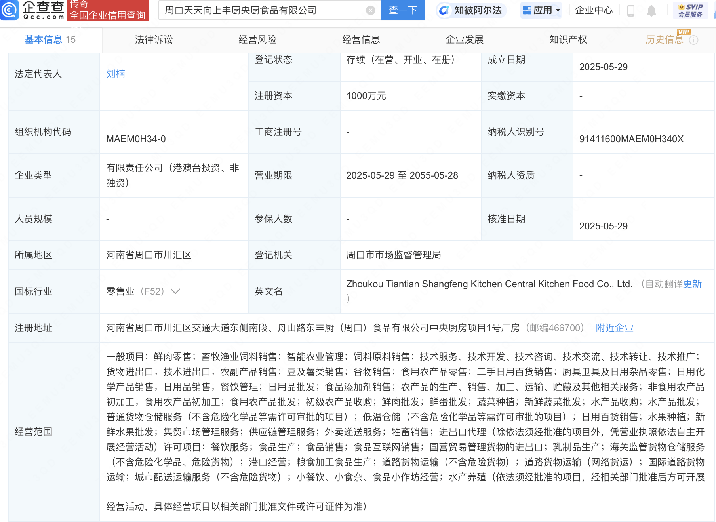Open SVIP member services

click(690, 11)
